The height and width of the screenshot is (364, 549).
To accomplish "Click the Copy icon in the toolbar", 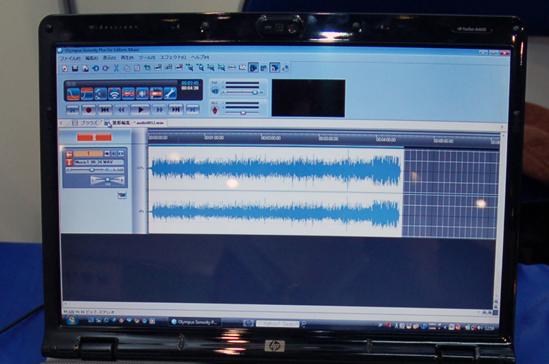I will tap(127, 68).
